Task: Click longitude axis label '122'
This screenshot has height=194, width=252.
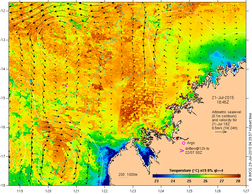Action: 105,191
